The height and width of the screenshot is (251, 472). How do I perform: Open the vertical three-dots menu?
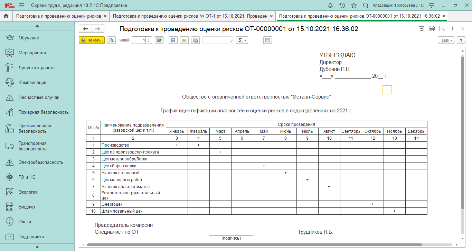coord(452,29)
